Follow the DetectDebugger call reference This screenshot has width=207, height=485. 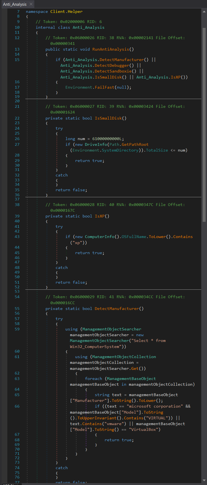[112, 65]
